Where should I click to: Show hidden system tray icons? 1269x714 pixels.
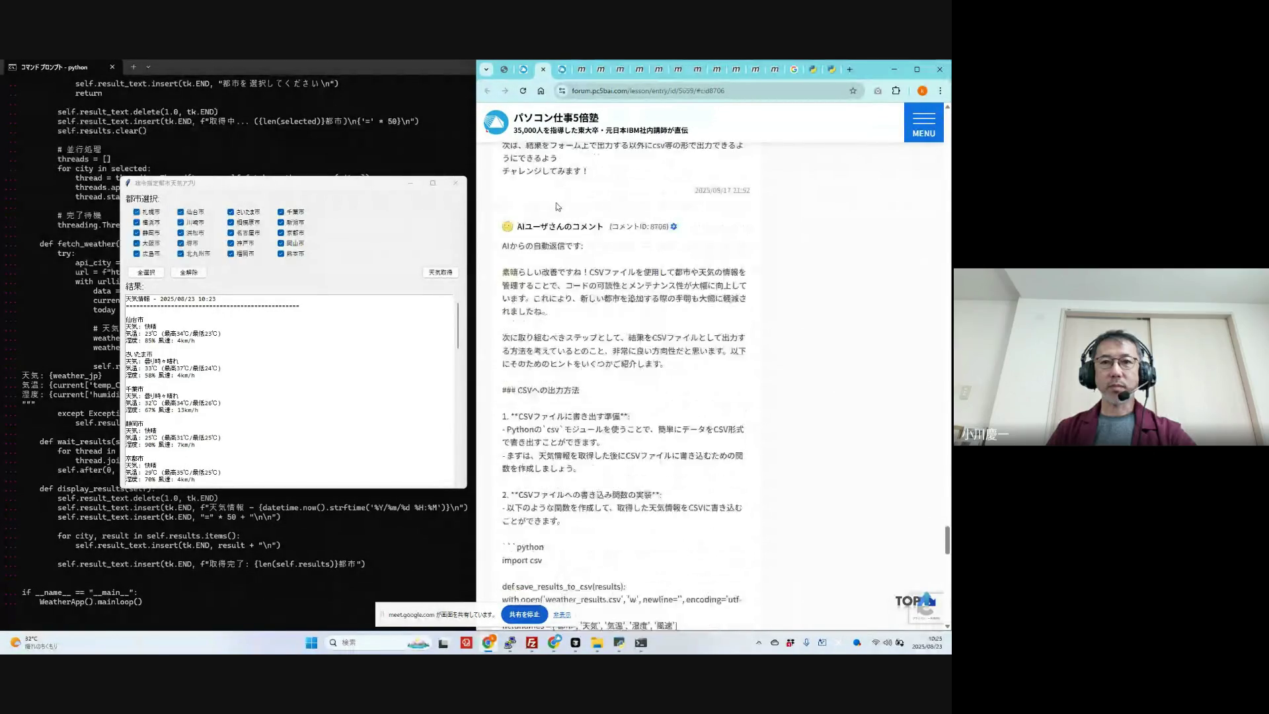coord(758,643)
